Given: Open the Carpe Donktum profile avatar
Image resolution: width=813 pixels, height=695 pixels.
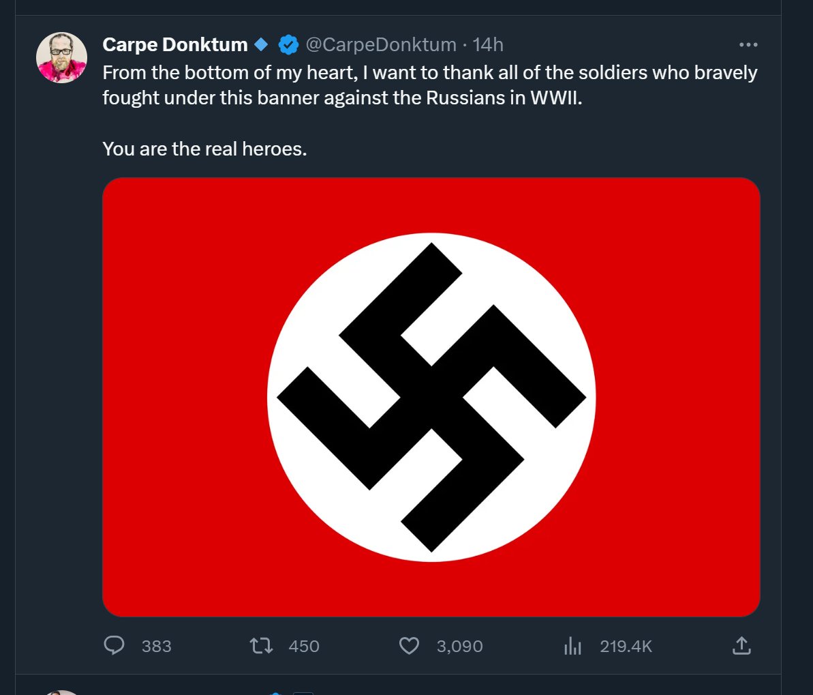Looking at the screenshot, I should pyautogui.click(x=61, y=57).
